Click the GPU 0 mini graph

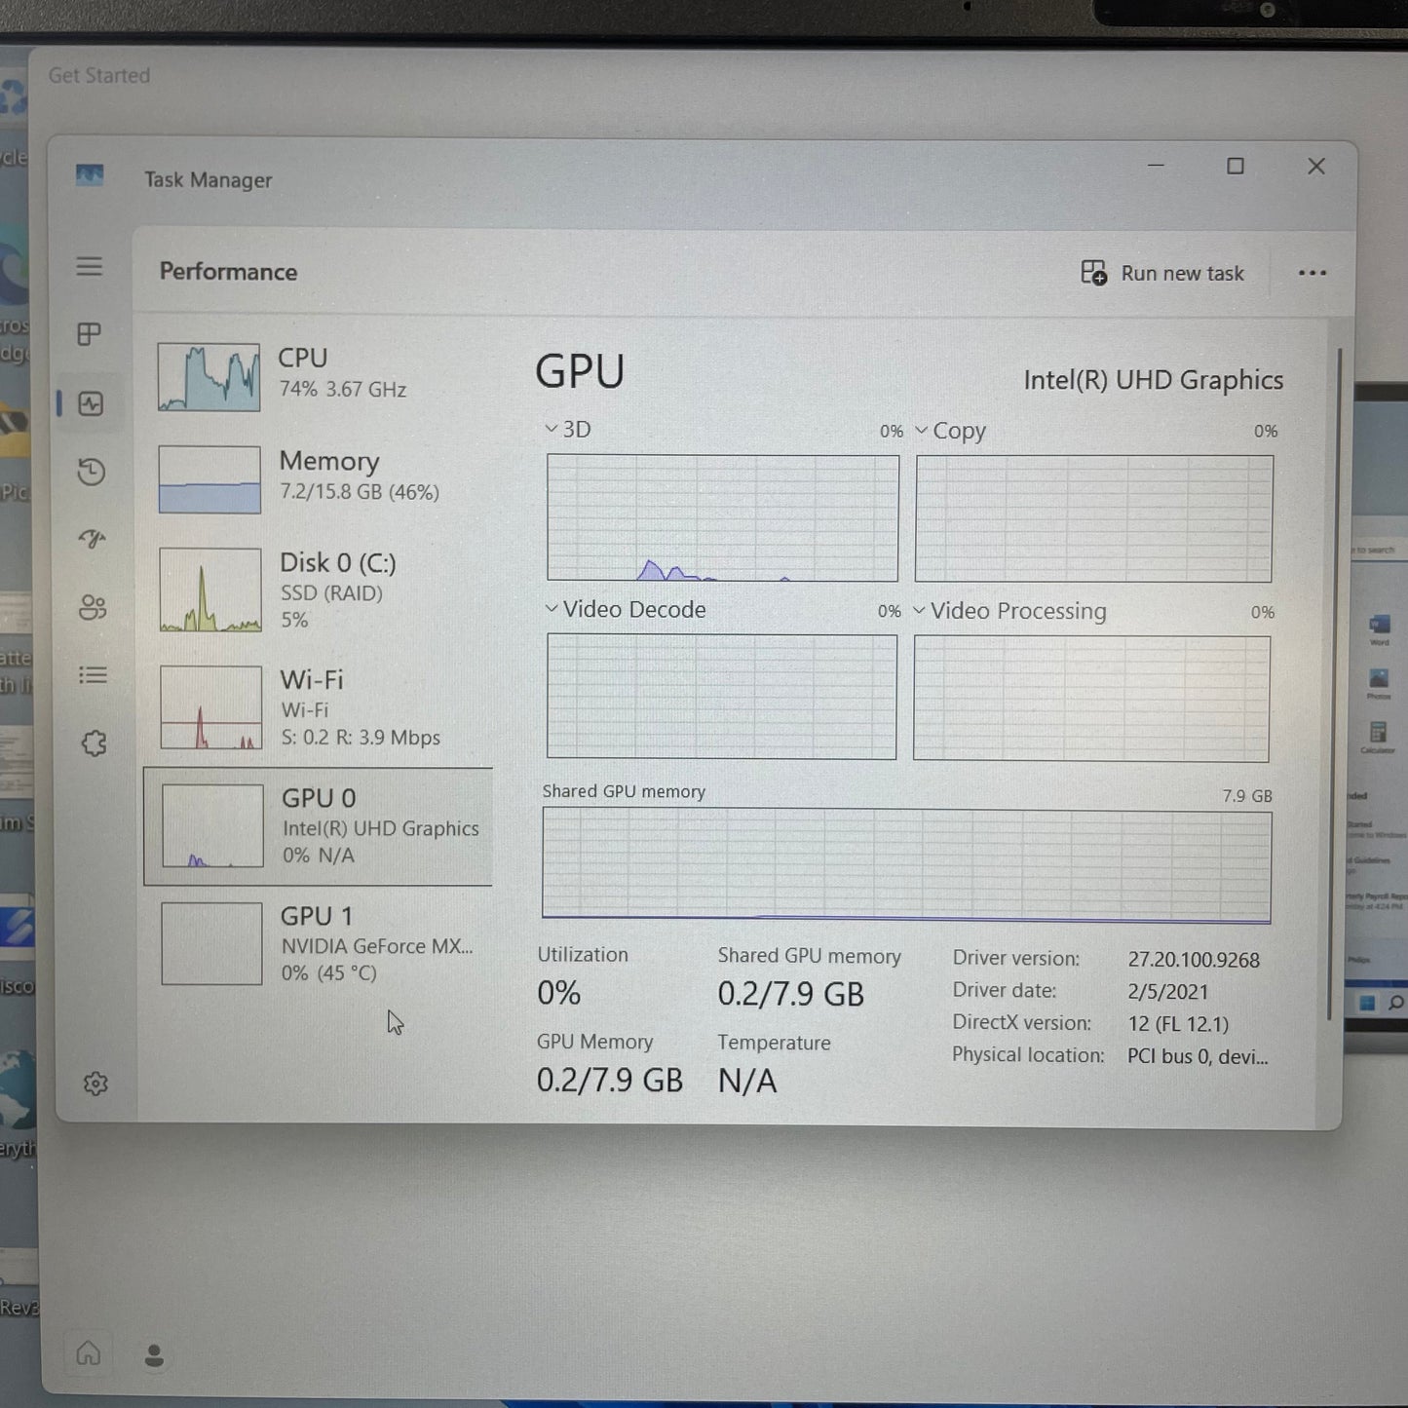click(x=212, y=825)
